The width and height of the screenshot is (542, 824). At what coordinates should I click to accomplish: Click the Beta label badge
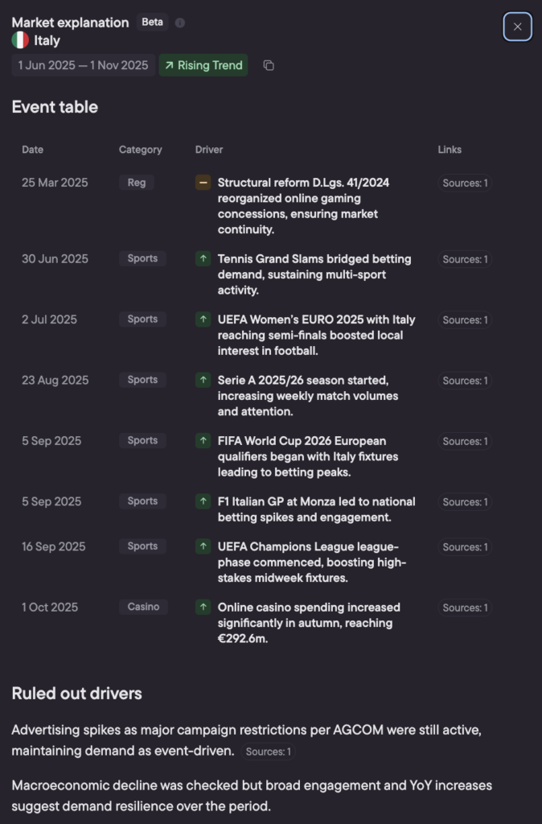coord(152,23)
